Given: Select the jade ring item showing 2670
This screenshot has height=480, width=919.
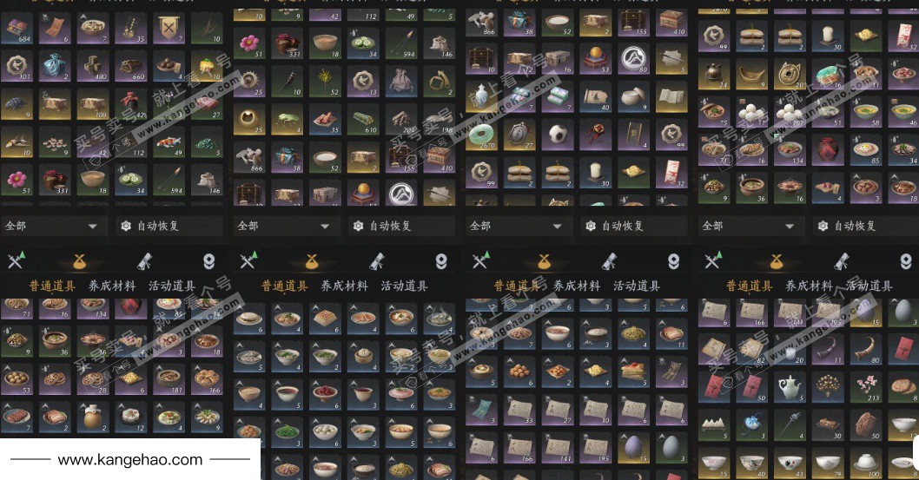Looking at the screenshot, I should (x=482, y=134).
